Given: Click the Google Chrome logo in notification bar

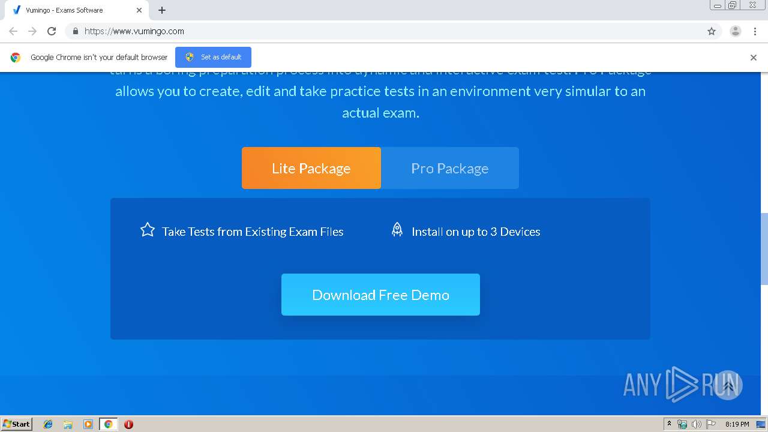Looking at the screenshot, I should point(16,58).
